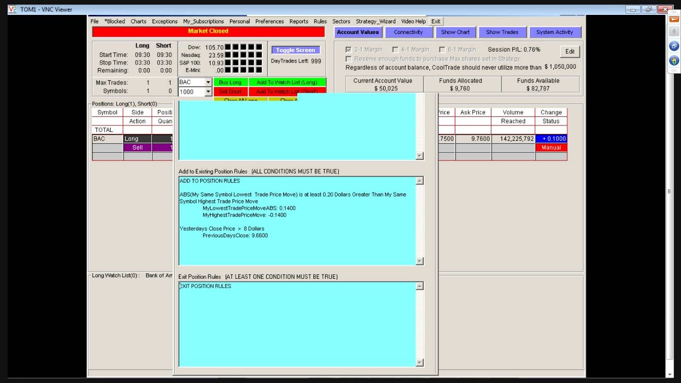
Task: Check Reserve enough funds to purchase Max shares
Action: coord(348,59)
